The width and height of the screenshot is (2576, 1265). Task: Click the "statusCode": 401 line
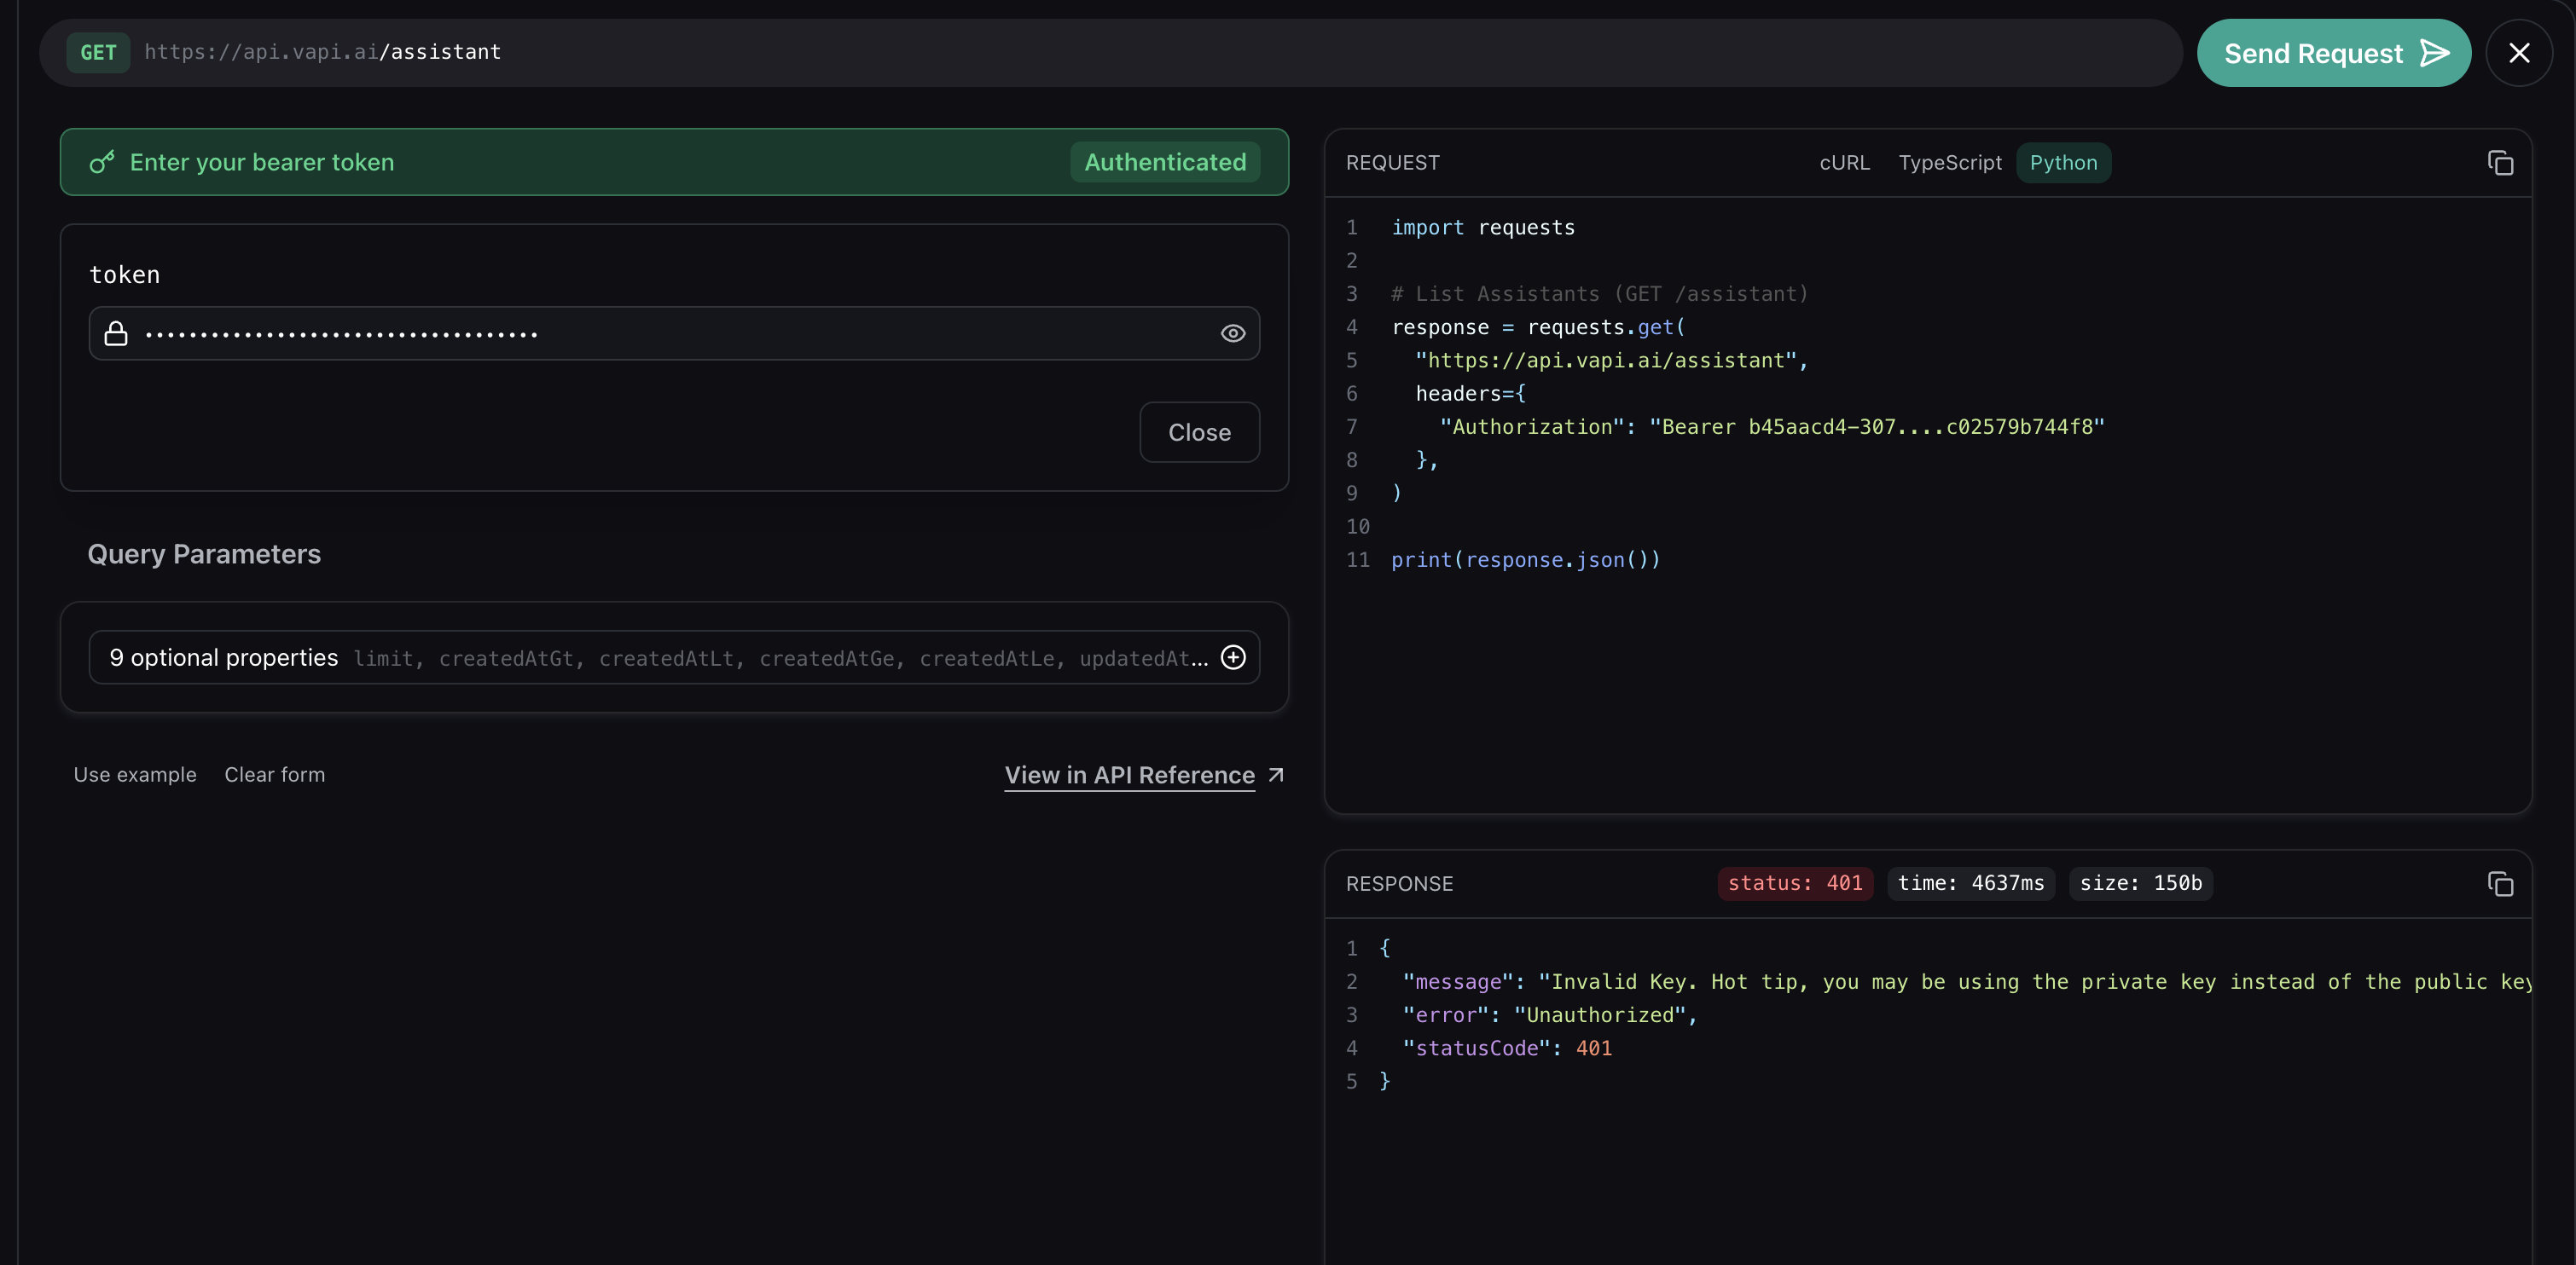(1507, 1048)
